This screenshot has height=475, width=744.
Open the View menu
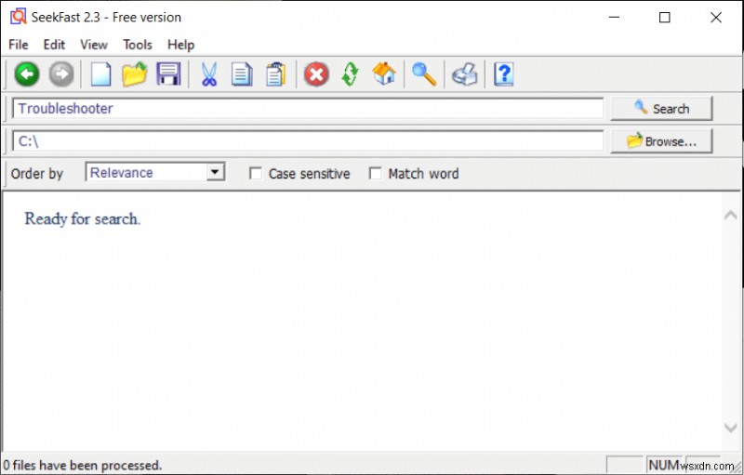[x=94, y=45]
